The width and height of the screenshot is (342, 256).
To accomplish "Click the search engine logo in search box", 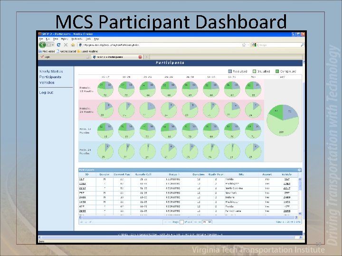I will [254, 45].
